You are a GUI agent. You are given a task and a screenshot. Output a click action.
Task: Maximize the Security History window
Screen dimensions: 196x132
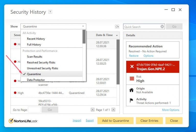pos(173,10)
